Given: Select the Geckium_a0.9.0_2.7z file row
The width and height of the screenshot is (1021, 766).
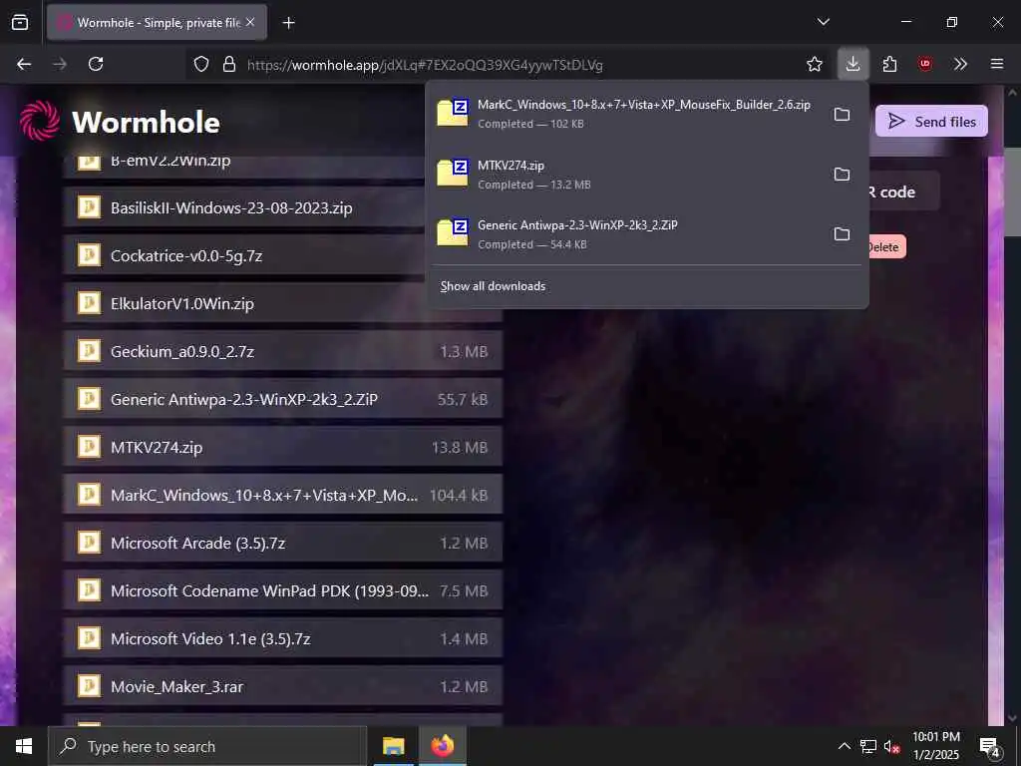Looking at the screenshot, I should click(283, 352).
